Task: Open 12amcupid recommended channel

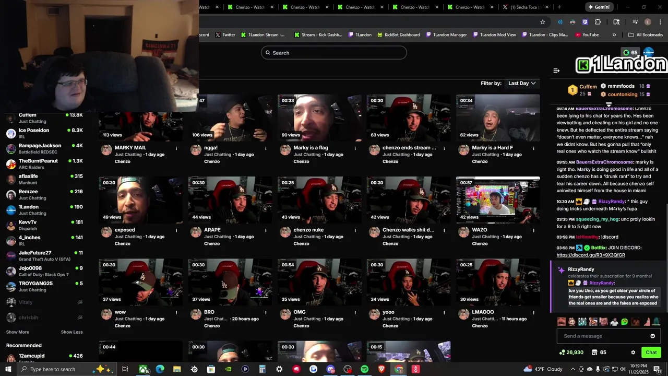Action: coord(44,358)
